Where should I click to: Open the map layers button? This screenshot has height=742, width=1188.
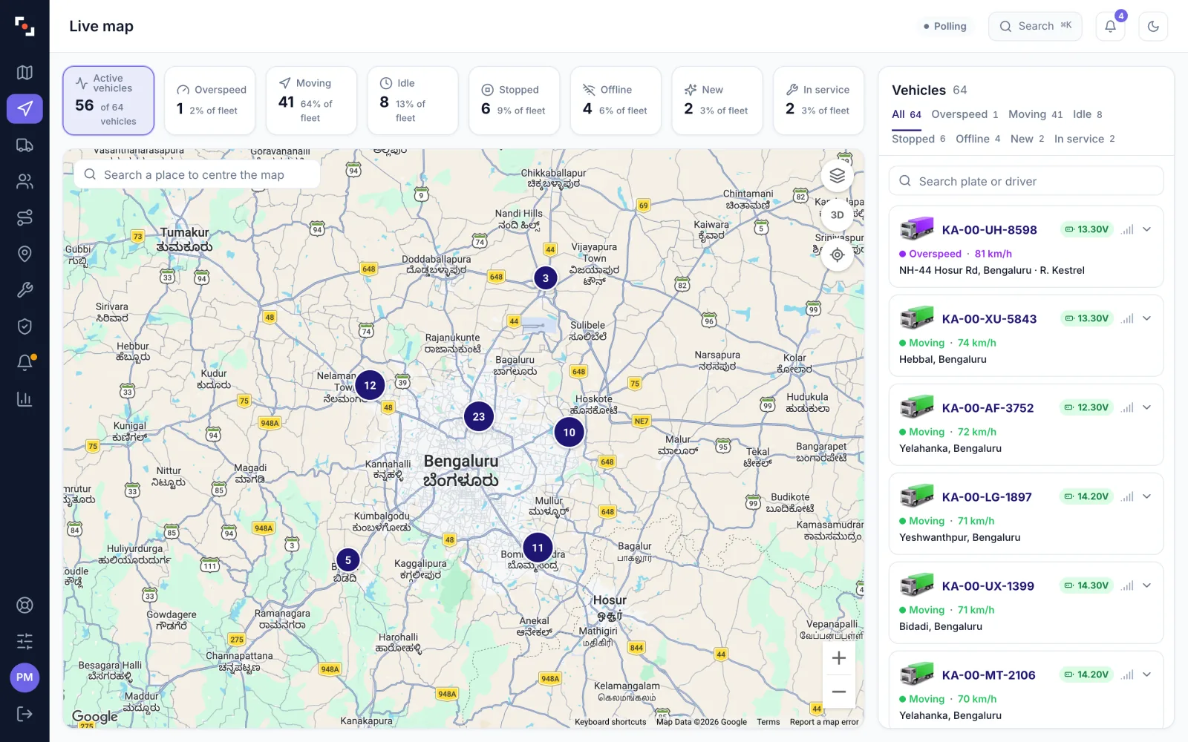click(838, 176)
